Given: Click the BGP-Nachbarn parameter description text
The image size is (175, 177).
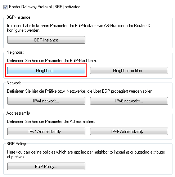Looking at the screenshot, I should coord(52,61).
